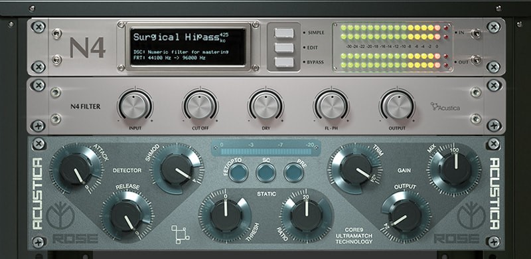Click the N4 FILTER label
The height and width of the screenshot is (259, 531).
pos(86,107)
